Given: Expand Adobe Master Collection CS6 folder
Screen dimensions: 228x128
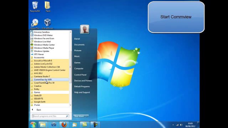Looking at the screenshot, I should click(50, 67).
